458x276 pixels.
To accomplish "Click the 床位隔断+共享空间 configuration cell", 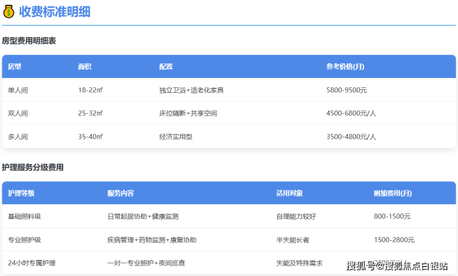I will tap(188, 113).
